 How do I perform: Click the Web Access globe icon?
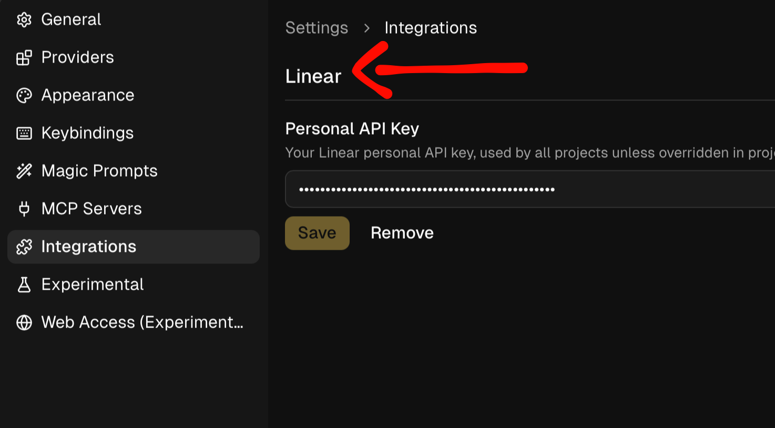24,322
